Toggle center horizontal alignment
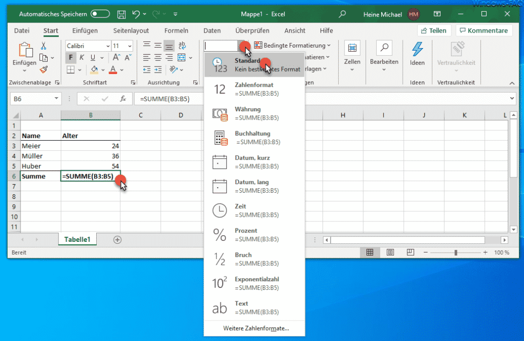Screen dimensions: 524x341 click(x=158, y=57)
